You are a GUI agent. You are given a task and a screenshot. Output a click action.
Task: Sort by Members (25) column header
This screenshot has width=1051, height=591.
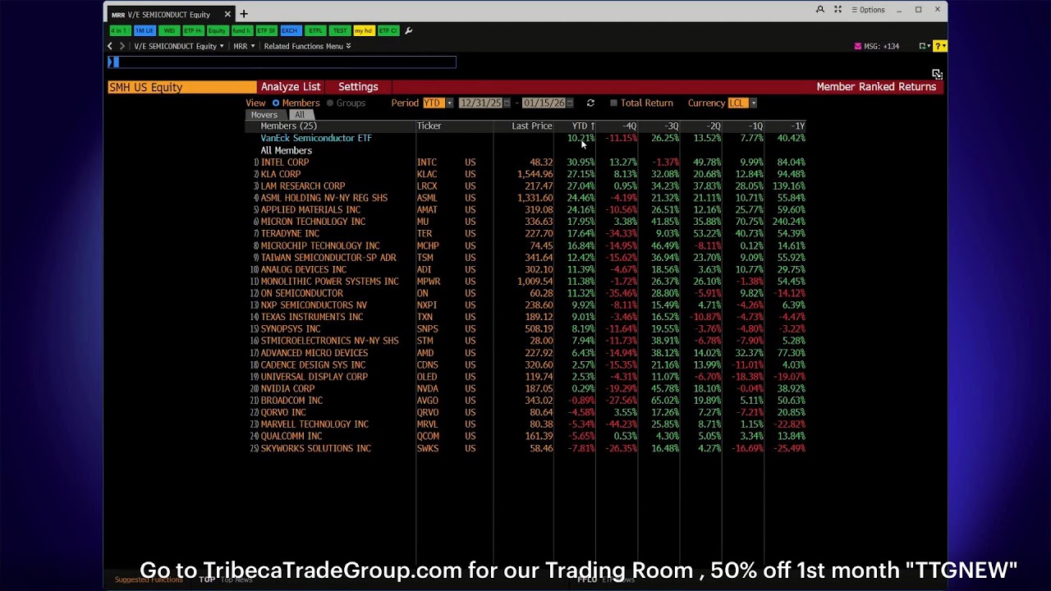tap(331, 126)
